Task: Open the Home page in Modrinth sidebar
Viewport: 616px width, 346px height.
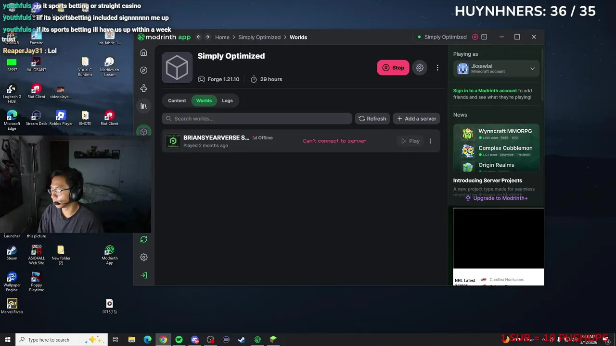Action: coord(143,52)
